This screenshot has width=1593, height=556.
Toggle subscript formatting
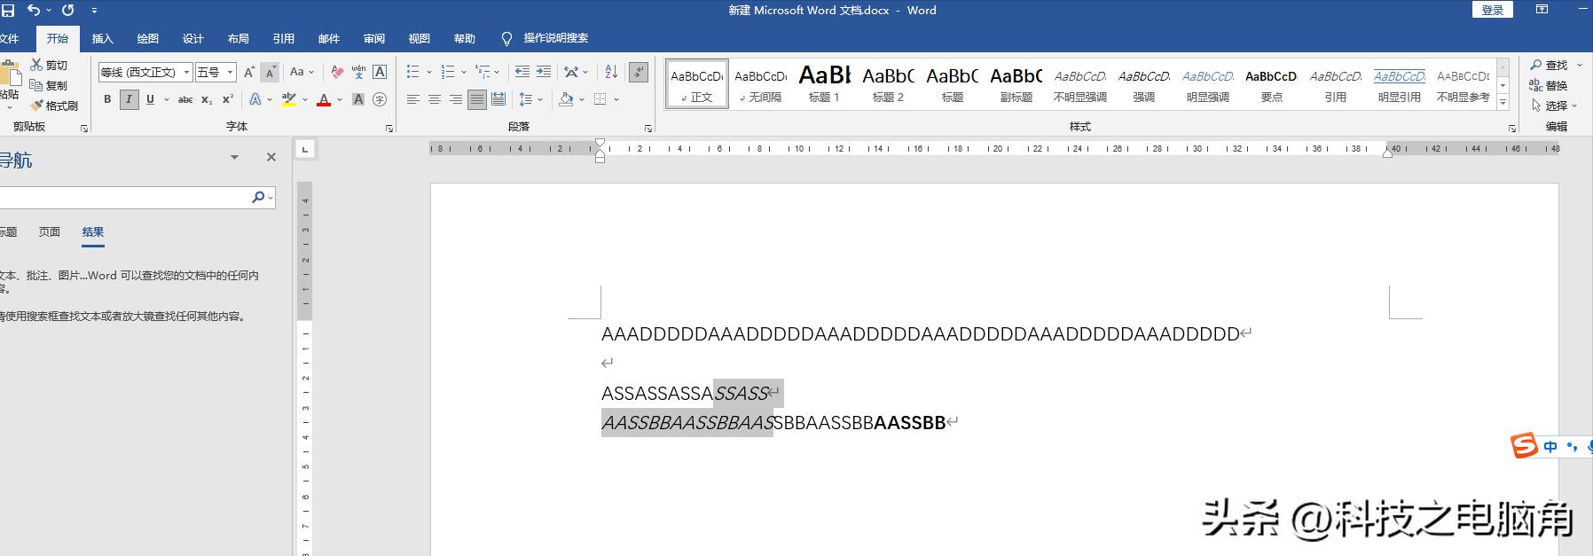click(207, 99)
